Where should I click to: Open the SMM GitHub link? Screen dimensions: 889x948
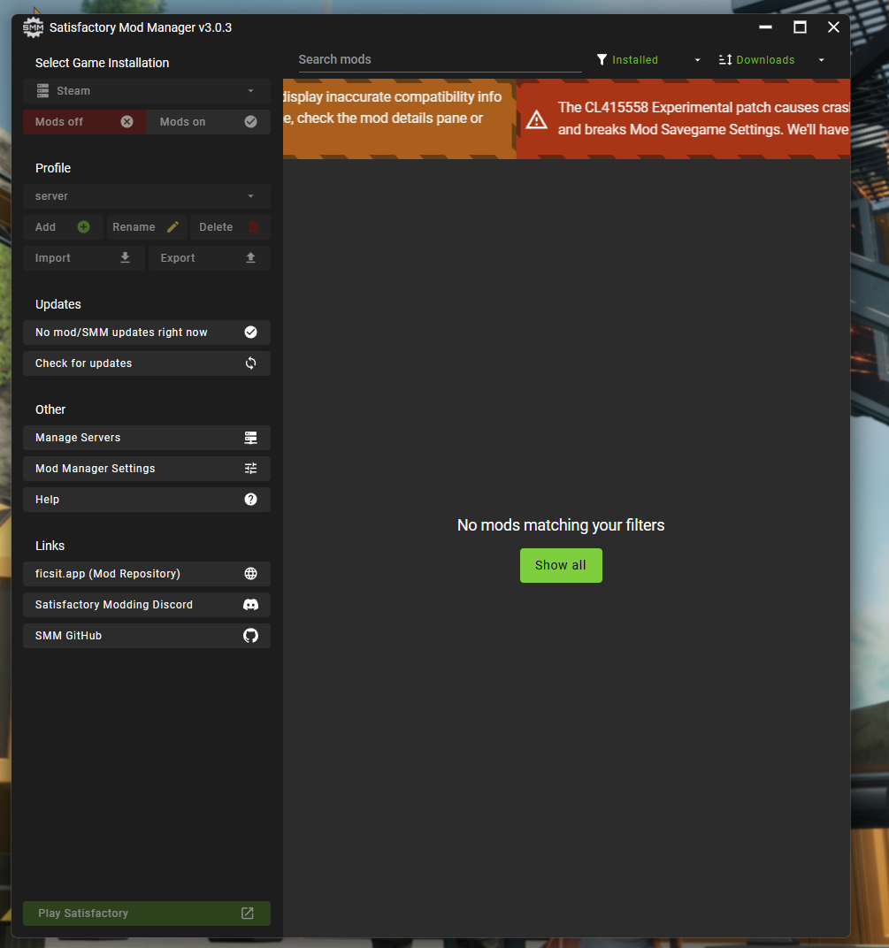146,635
